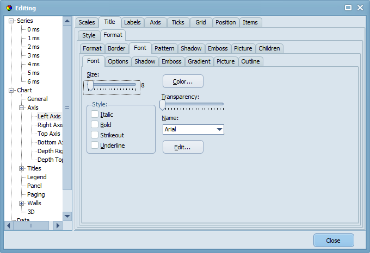Check the Bold font style

pos(95,125)
